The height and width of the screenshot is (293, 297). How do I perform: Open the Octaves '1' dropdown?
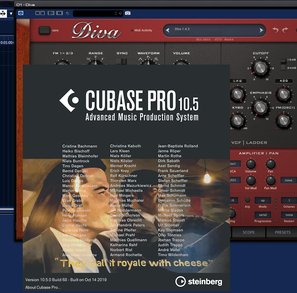pyautogui.click(x=289, y=200)
